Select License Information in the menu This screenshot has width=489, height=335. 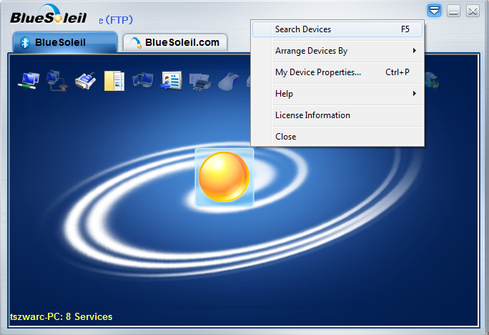337,115
